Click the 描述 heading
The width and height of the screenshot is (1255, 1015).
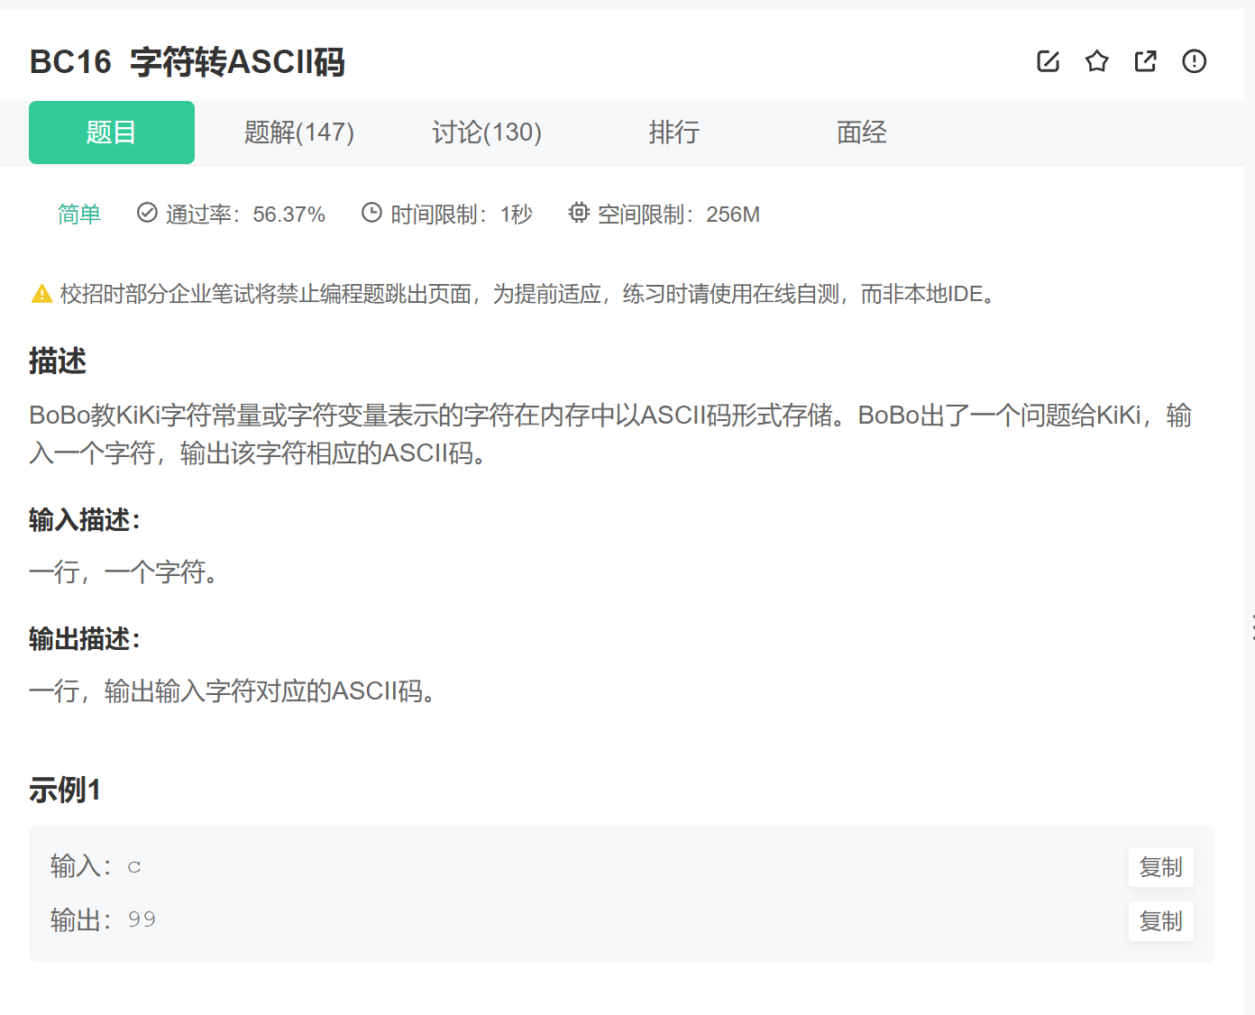(58, 361)
